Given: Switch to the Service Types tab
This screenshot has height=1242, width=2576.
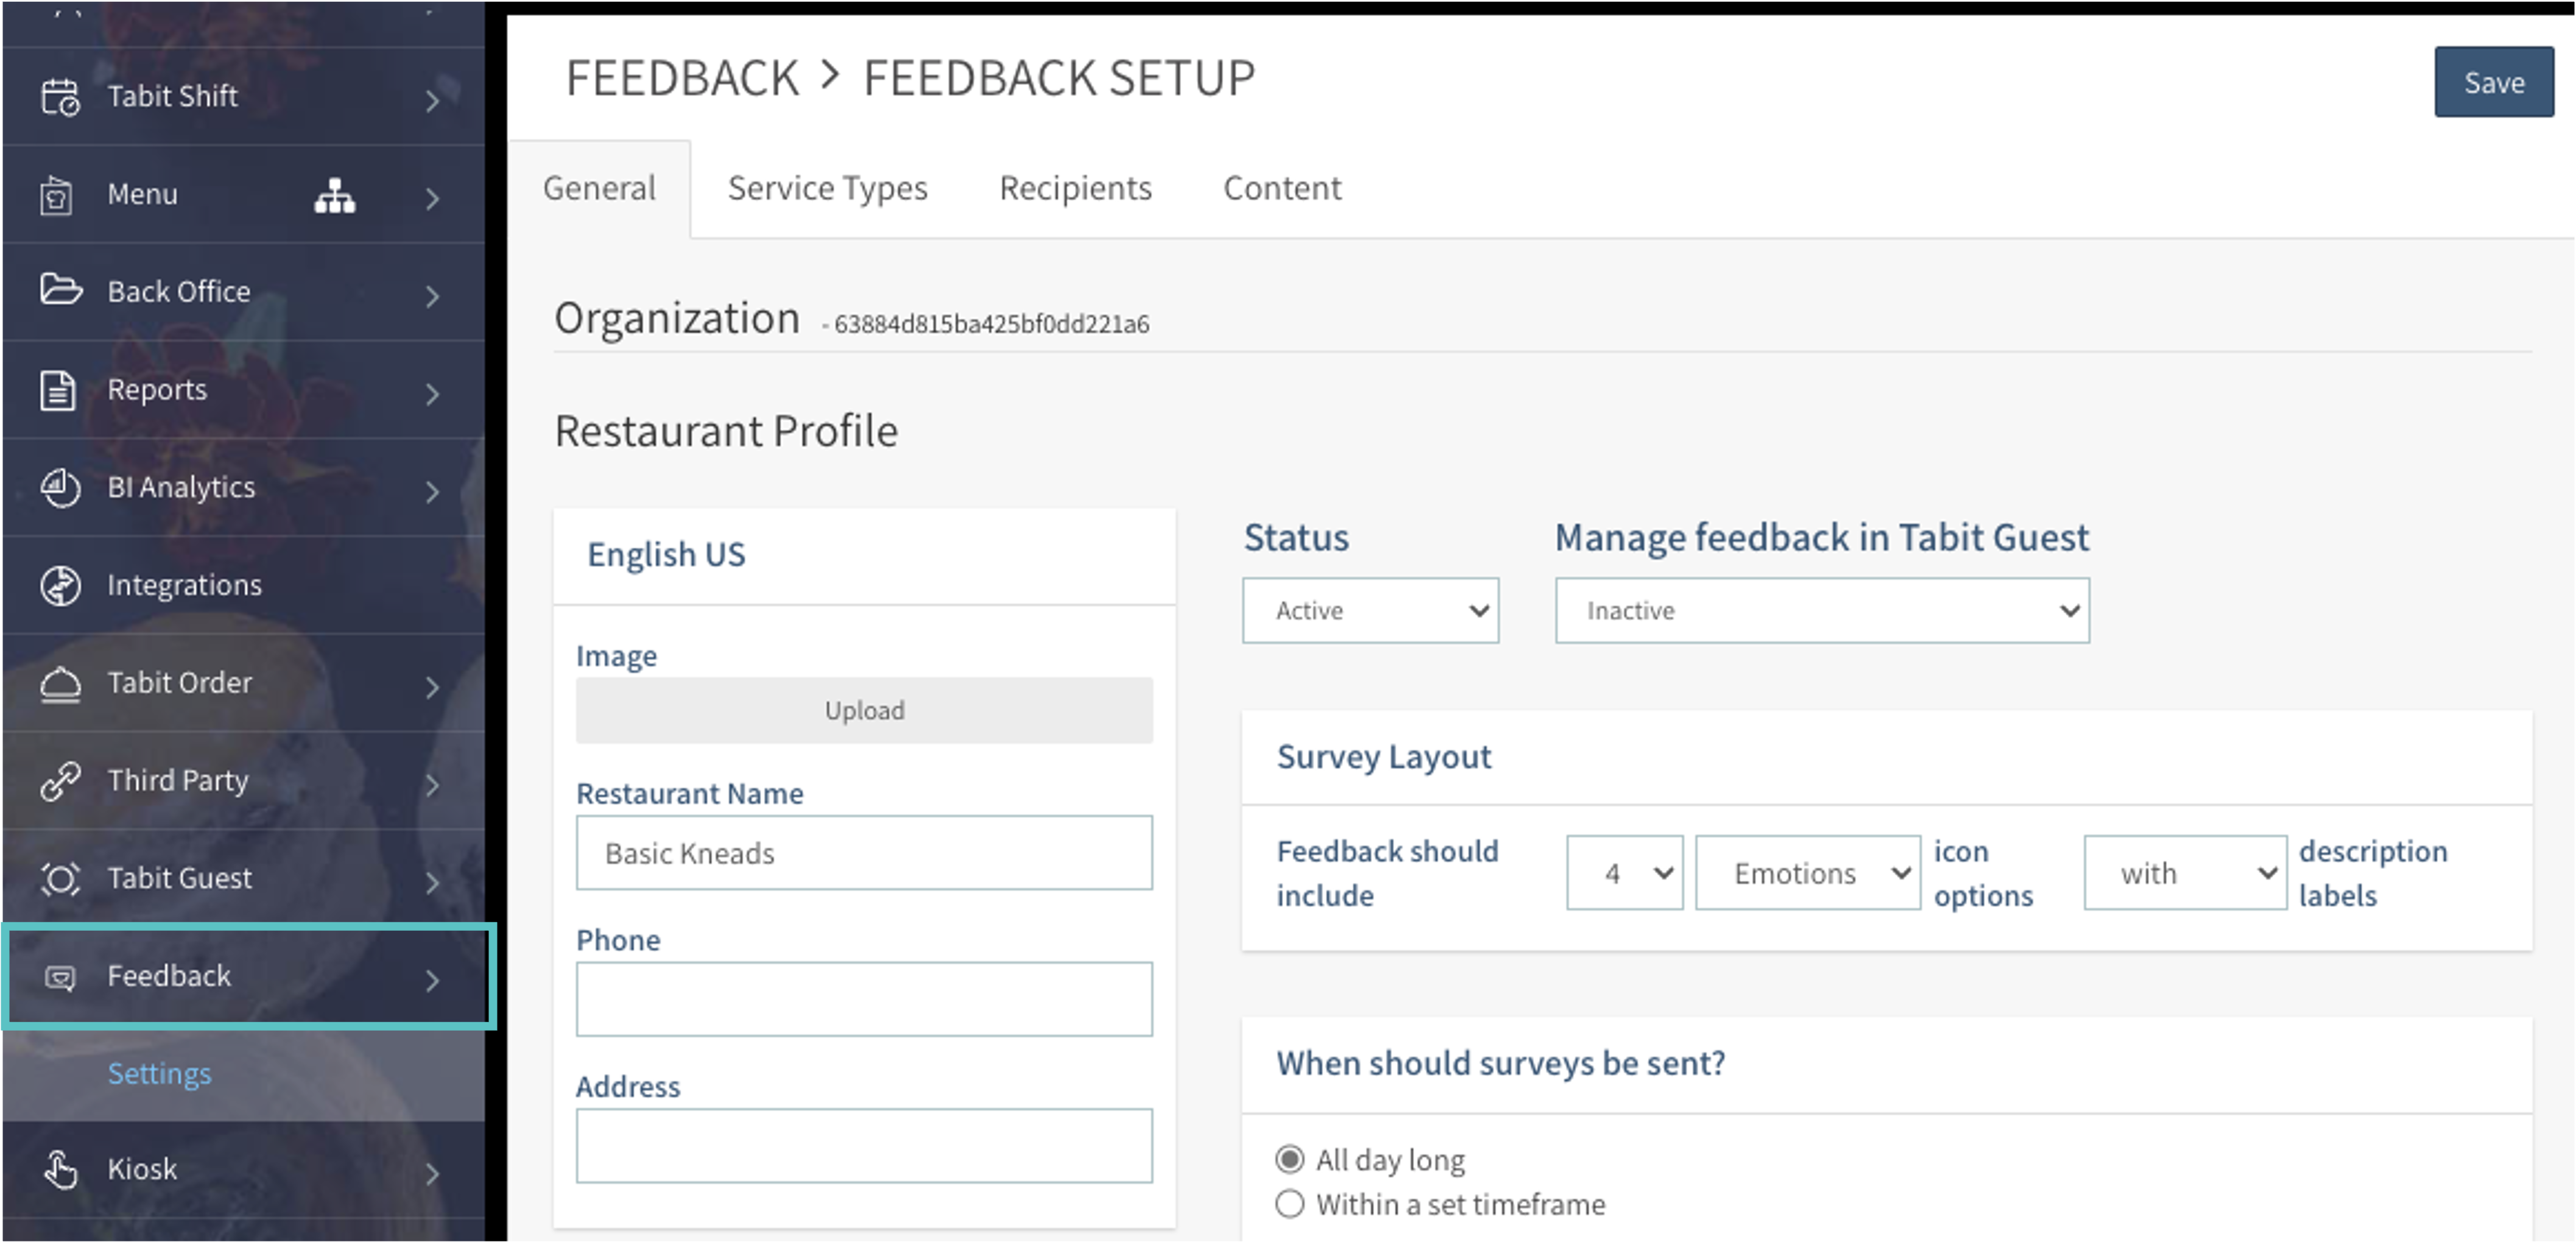Looking at the screenshot, I should click(827, 188).
